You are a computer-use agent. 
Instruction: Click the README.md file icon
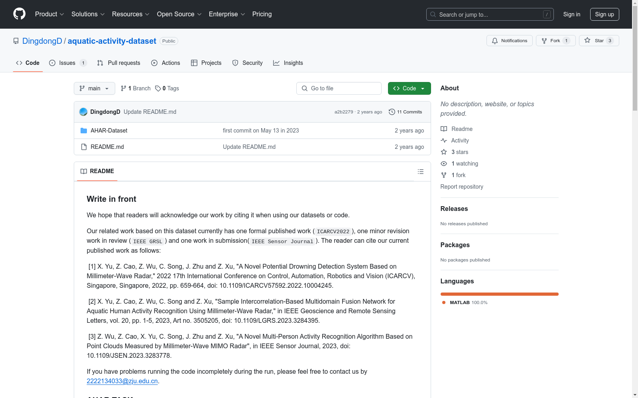[84, 147]
